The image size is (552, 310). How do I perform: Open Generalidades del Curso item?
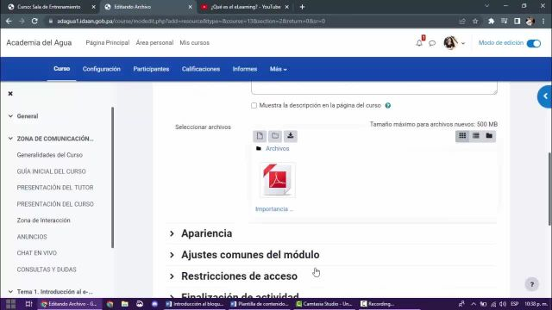coord(50,155)
